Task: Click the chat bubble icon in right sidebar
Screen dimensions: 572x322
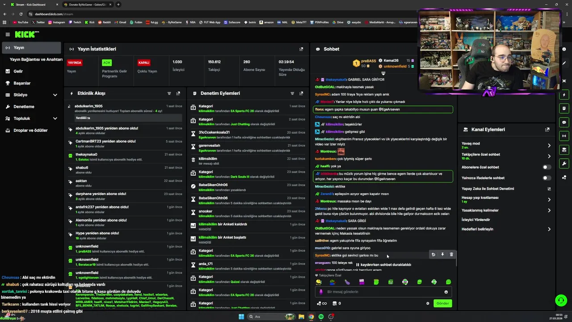Action: tap(564, 122)
